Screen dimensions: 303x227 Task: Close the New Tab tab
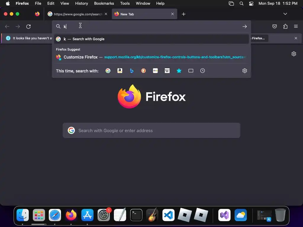(x=173, y=14)
